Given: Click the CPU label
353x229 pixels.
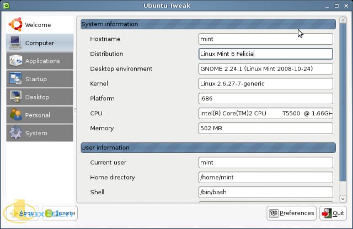Looking at the screenshot, I should tap(96, 113).
